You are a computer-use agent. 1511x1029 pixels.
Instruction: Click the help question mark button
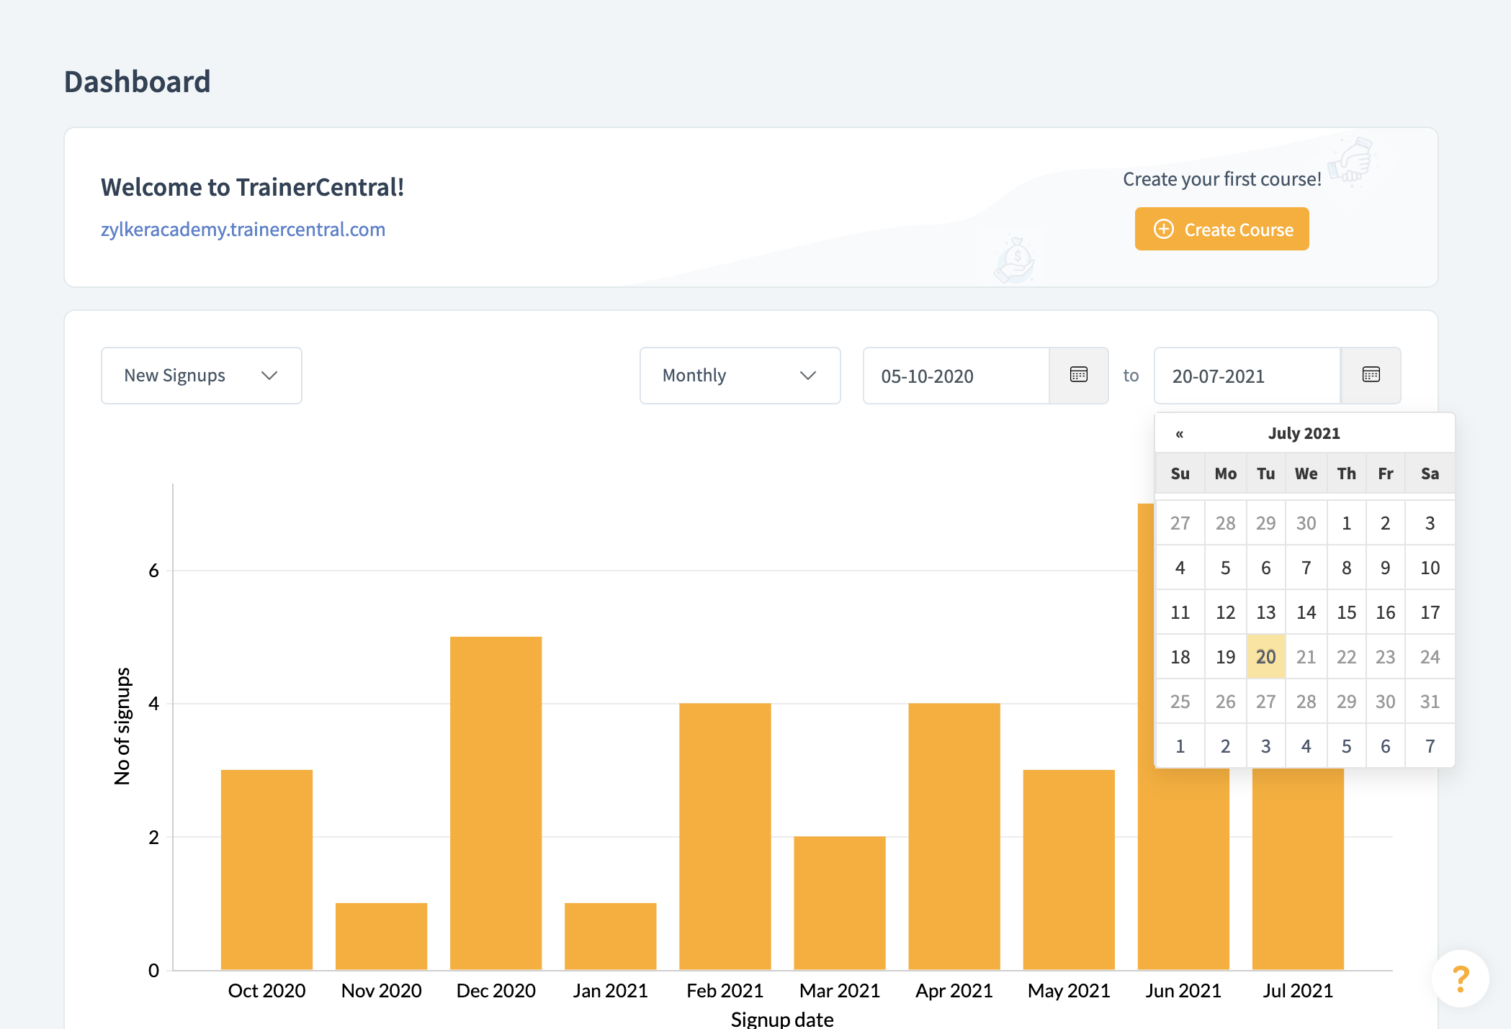coord(1460,979)
